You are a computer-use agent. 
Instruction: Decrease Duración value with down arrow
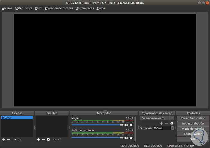(x=172, y=129)
